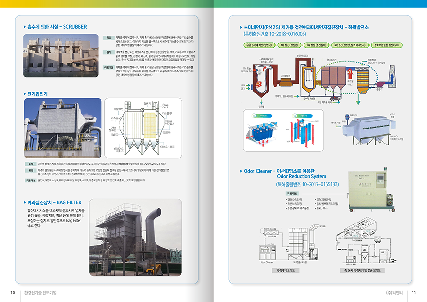Open the electrostatic precipitator photo
The width and height of the screenshot is (427, 302).
tap(63, 127)
